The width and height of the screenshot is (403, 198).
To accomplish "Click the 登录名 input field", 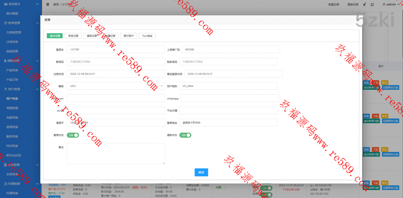I will point(116,49).
